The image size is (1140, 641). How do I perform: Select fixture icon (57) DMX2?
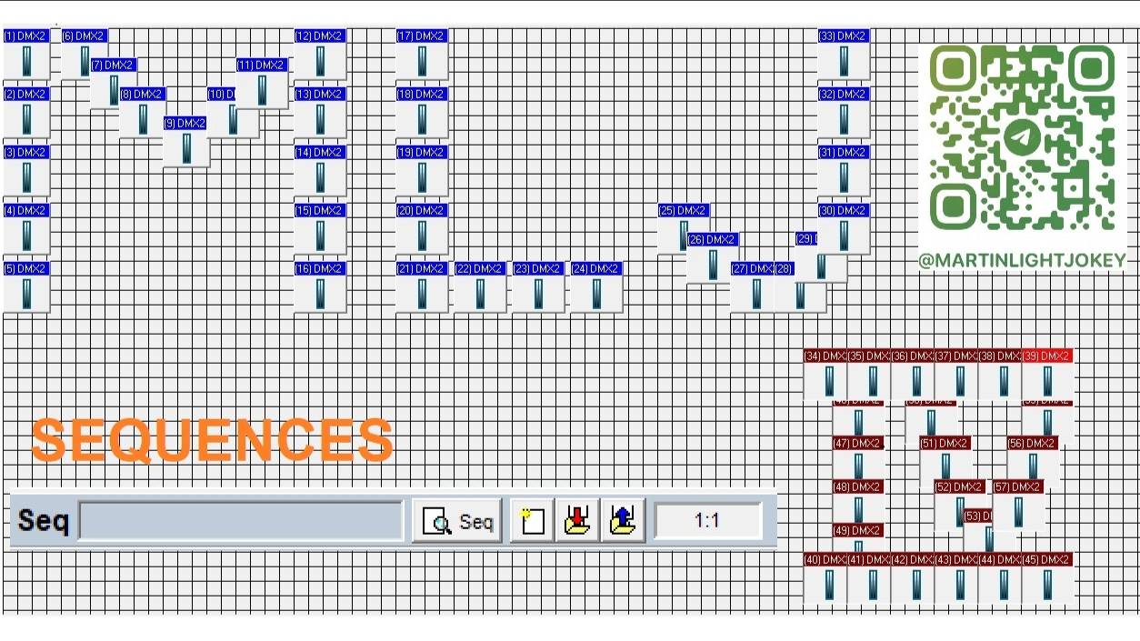(x=1018, y=506)
